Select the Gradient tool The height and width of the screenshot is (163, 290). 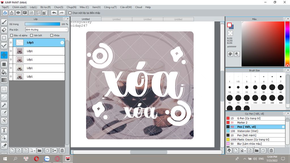[x=4, y=80]
